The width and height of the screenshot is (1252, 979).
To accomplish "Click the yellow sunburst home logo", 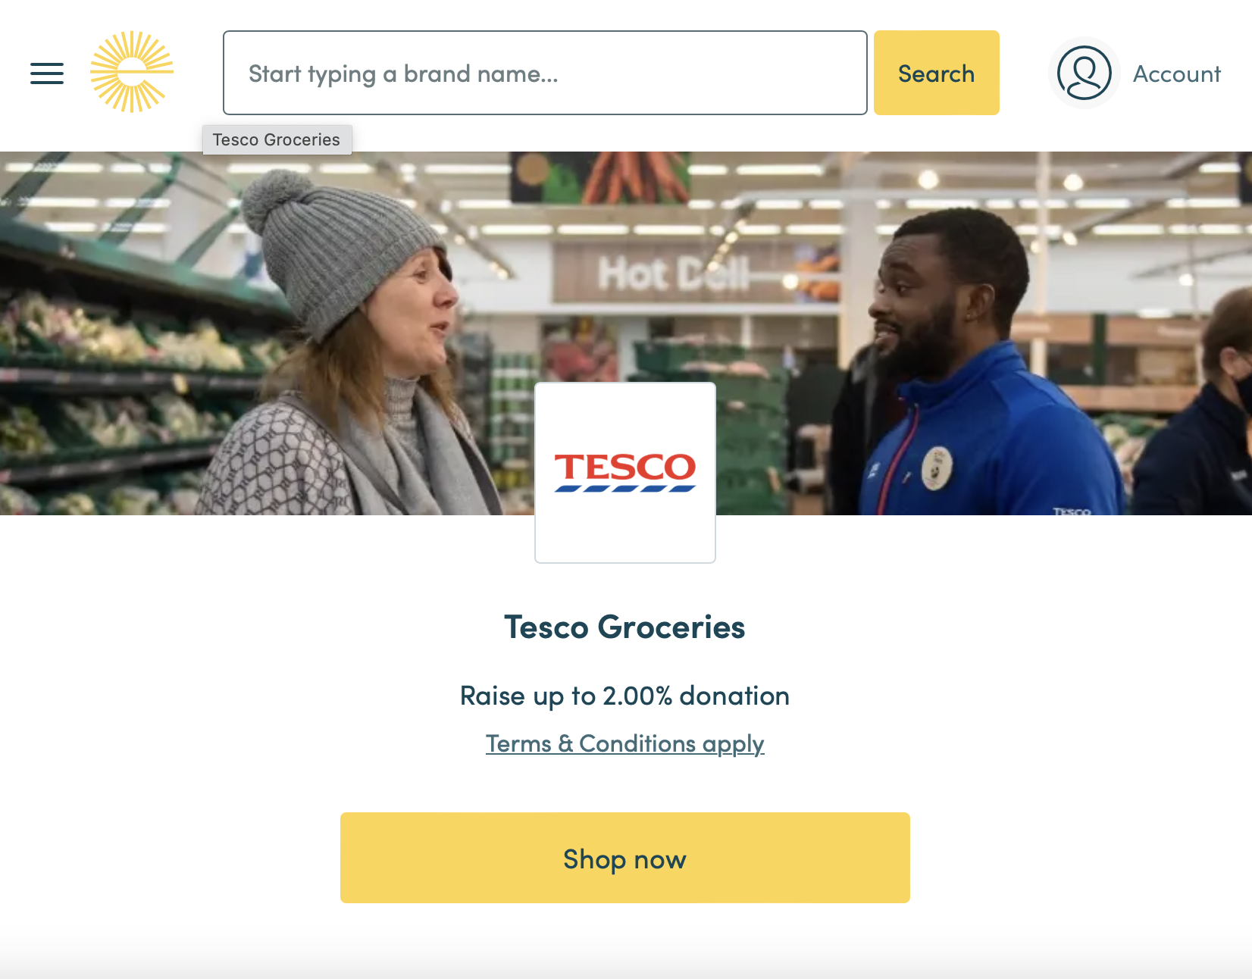I will pos(132,72).
